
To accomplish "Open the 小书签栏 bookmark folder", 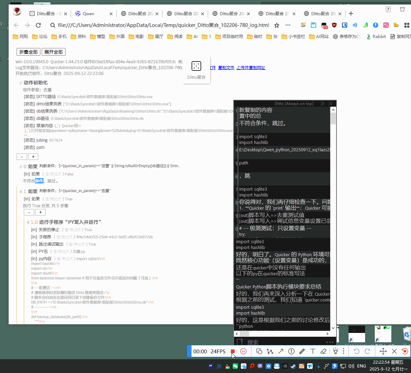I will [293, 37].
